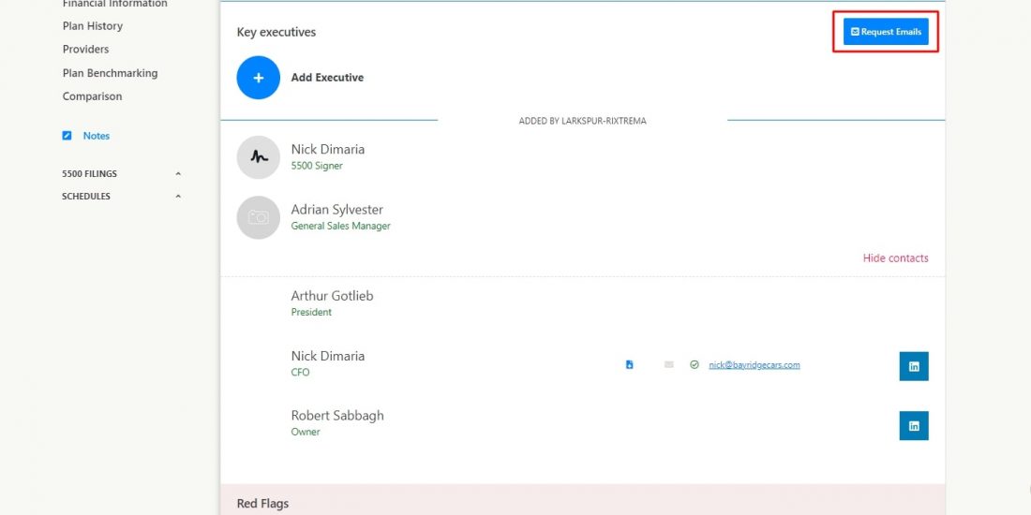1031x515 pixels.
Task: Hide contacts list
Action: tap(895, 258)
